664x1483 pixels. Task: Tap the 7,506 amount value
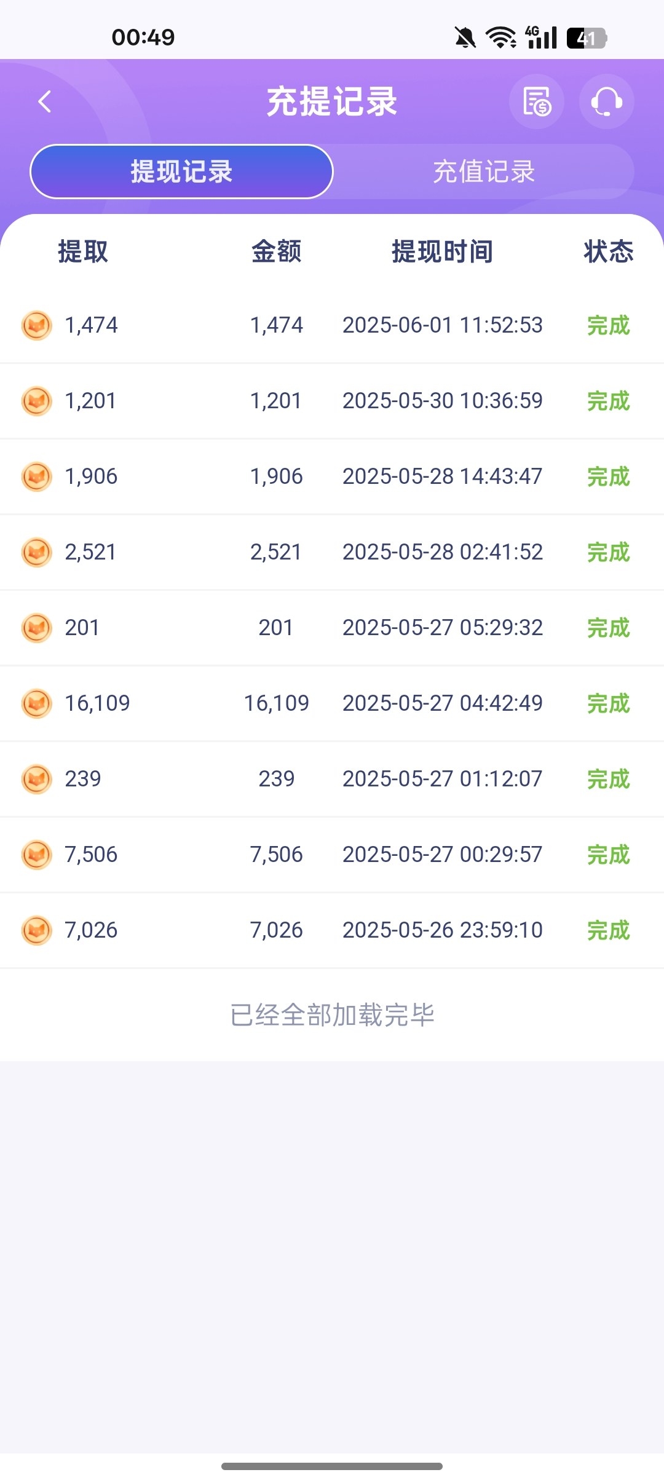pos(276,855)
